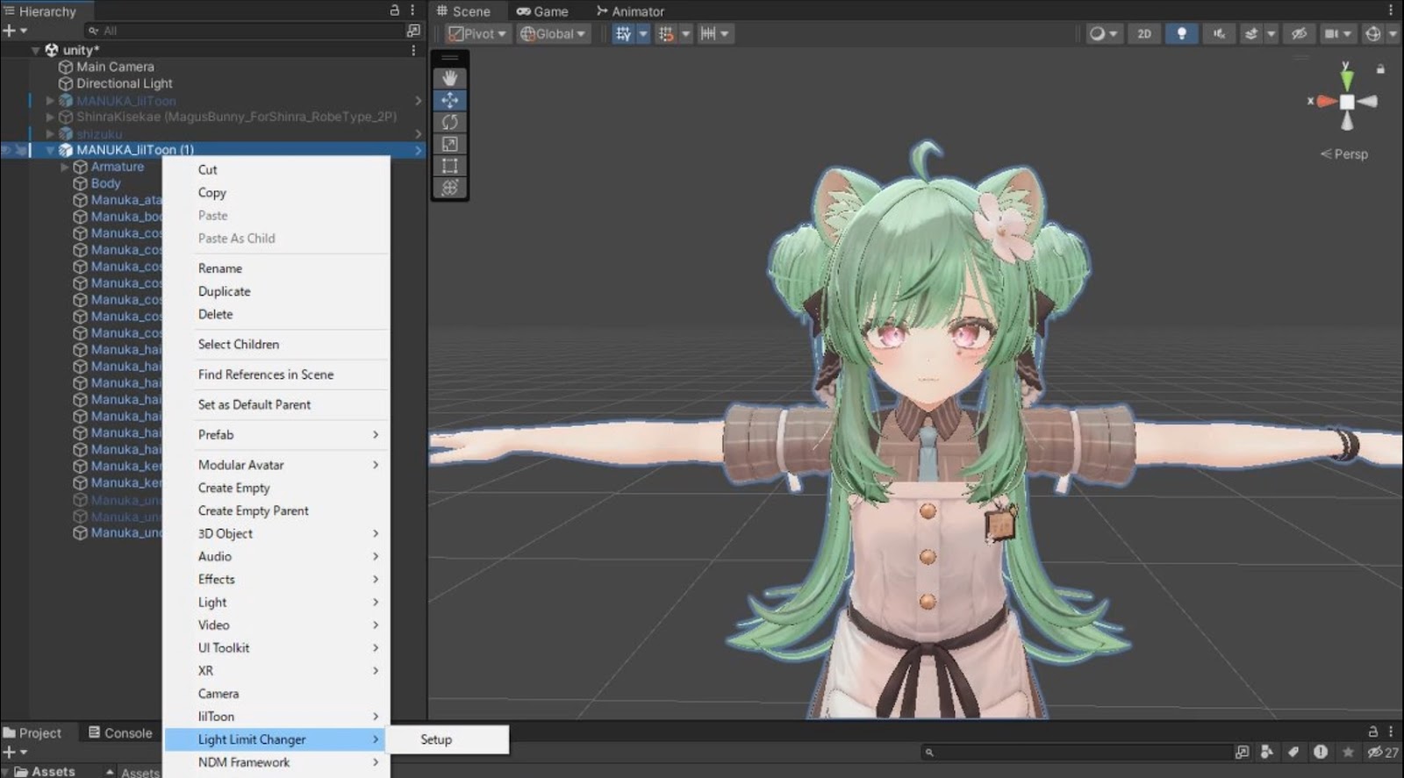Lock the scene view gizmo rotation

[1380, 68]
